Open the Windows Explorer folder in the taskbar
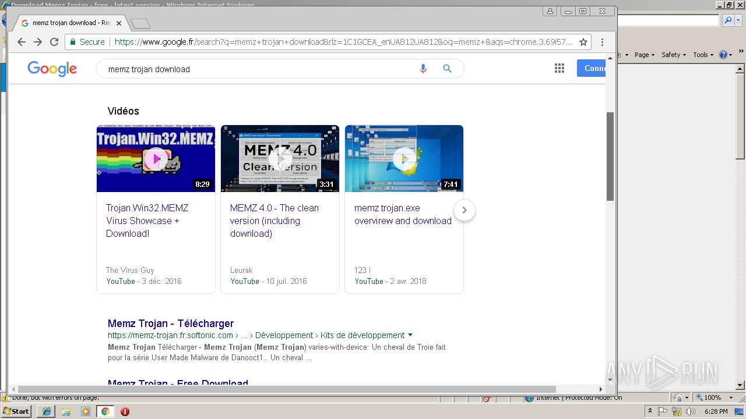Image resolution: width=746 pixels, height=419 pixels. (x=66, y=411)
